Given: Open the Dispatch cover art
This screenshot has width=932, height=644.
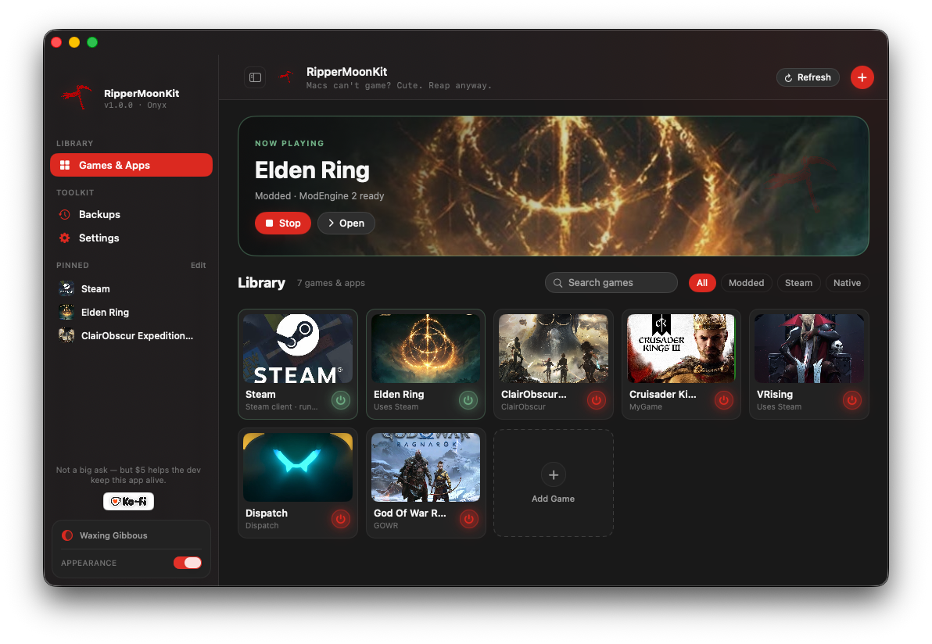Looking at the screenshot, I should click(x=298, y=467).
